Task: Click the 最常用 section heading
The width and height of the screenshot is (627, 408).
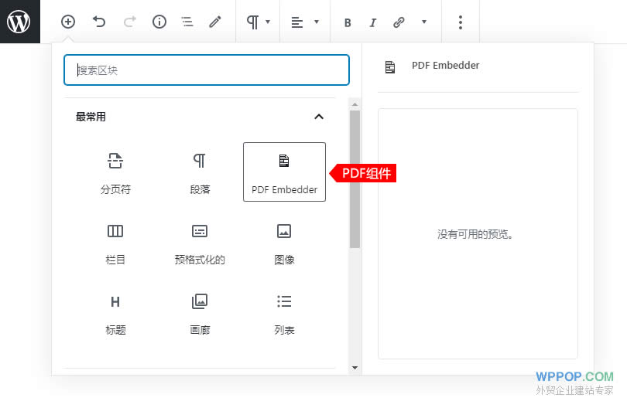Action: click(91, 117)
